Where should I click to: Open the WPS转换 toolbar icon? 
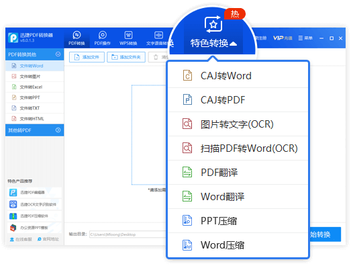[x=128, y=35]
